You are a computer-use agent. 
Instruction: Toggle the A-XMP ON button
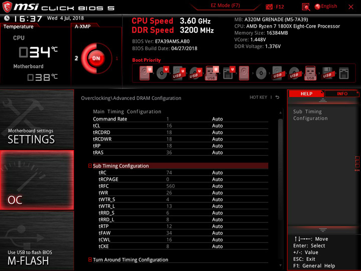(x=96, y=58)
